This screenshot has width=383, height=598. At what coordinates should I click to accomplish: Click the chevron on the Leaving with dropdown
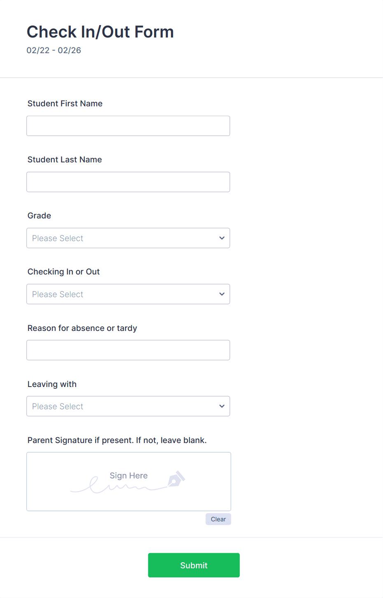[221, 406]
